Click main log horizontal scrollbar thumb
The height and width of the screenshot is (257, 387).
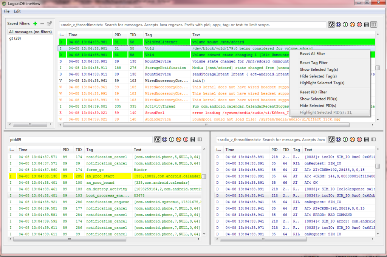tap(206, 125)
